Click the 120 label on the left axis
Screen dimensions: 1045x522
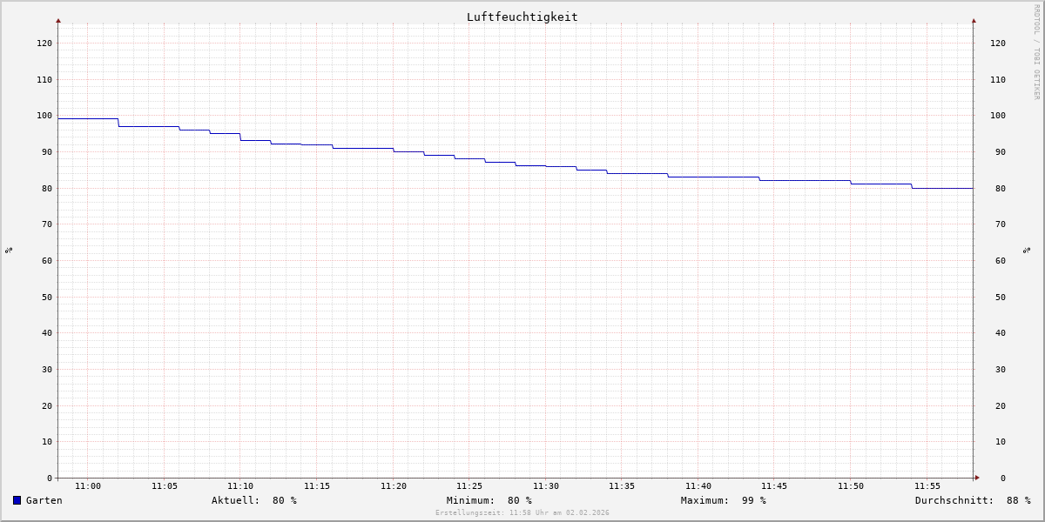(44, 43)
